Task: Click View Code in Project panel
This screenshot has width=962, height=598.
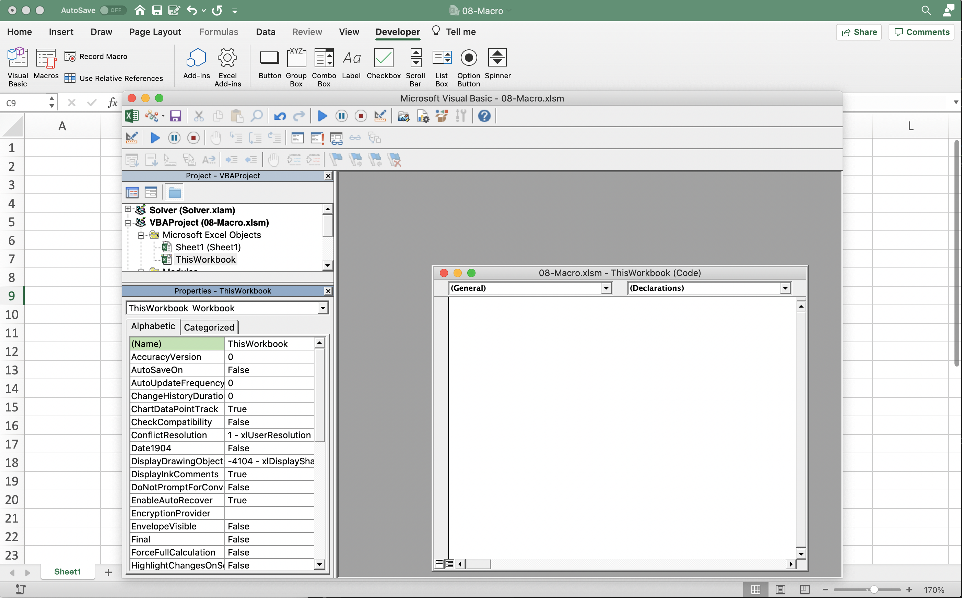Action: click(x=132, y=193)
